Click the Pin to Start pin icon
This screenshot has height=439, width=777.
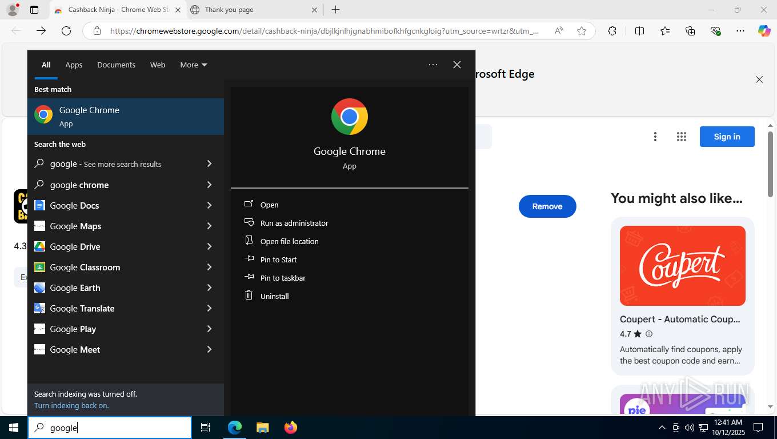point(249,259)
